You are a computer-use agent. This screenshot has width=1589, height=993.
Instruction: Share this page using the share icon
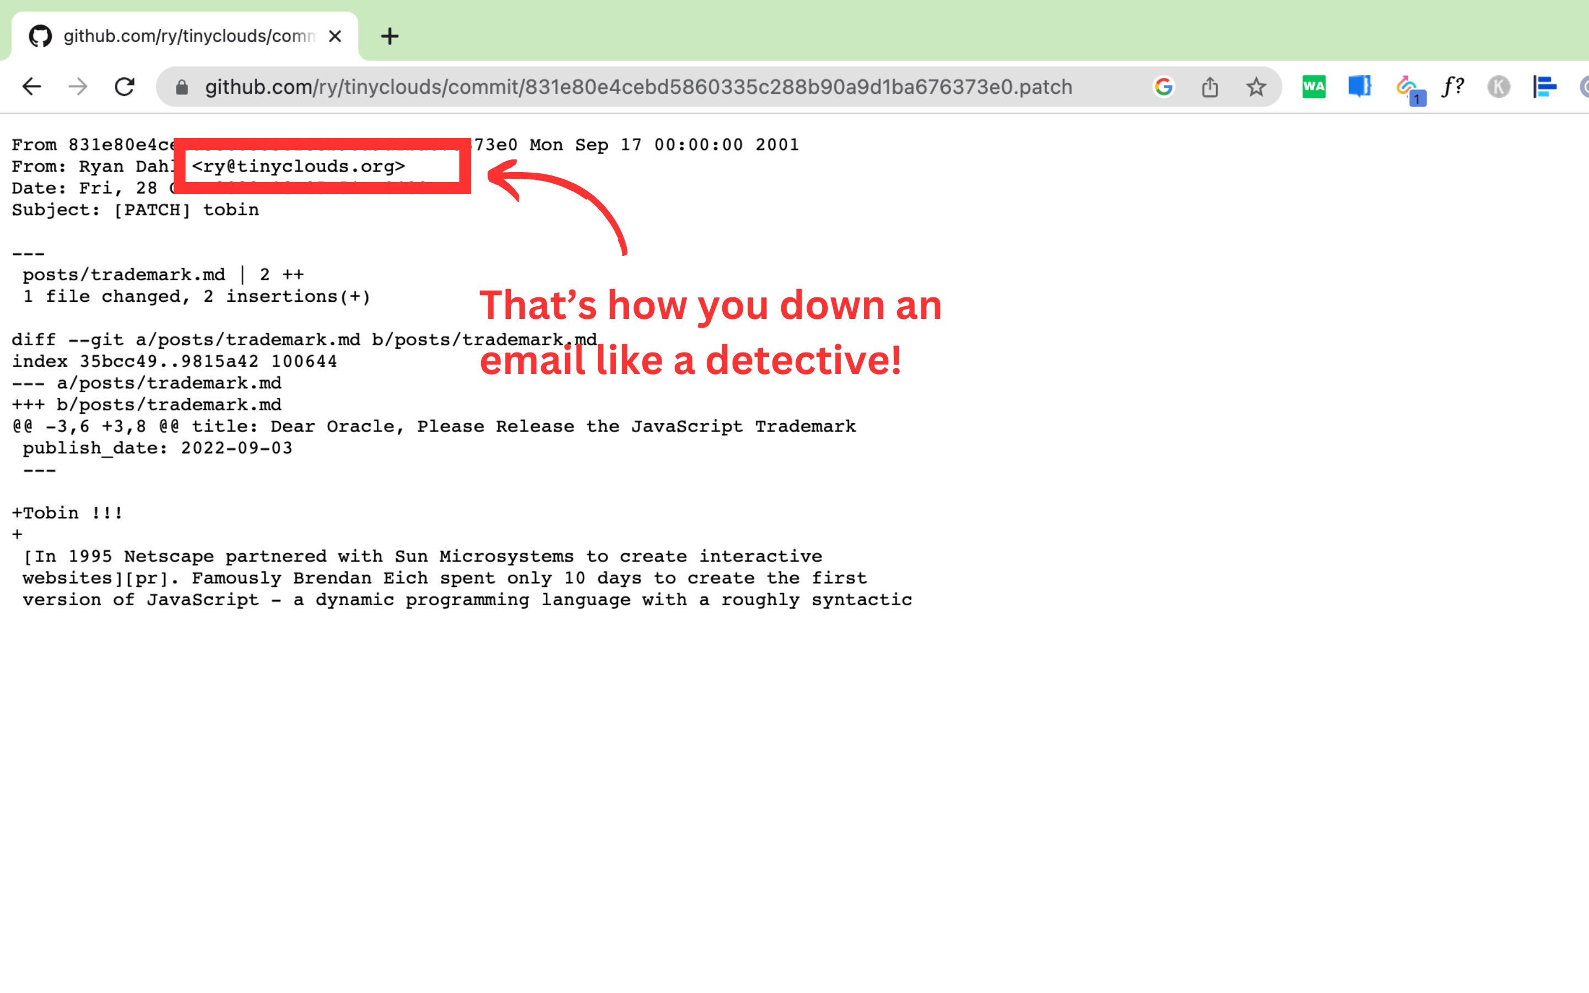click(1210, 87)
